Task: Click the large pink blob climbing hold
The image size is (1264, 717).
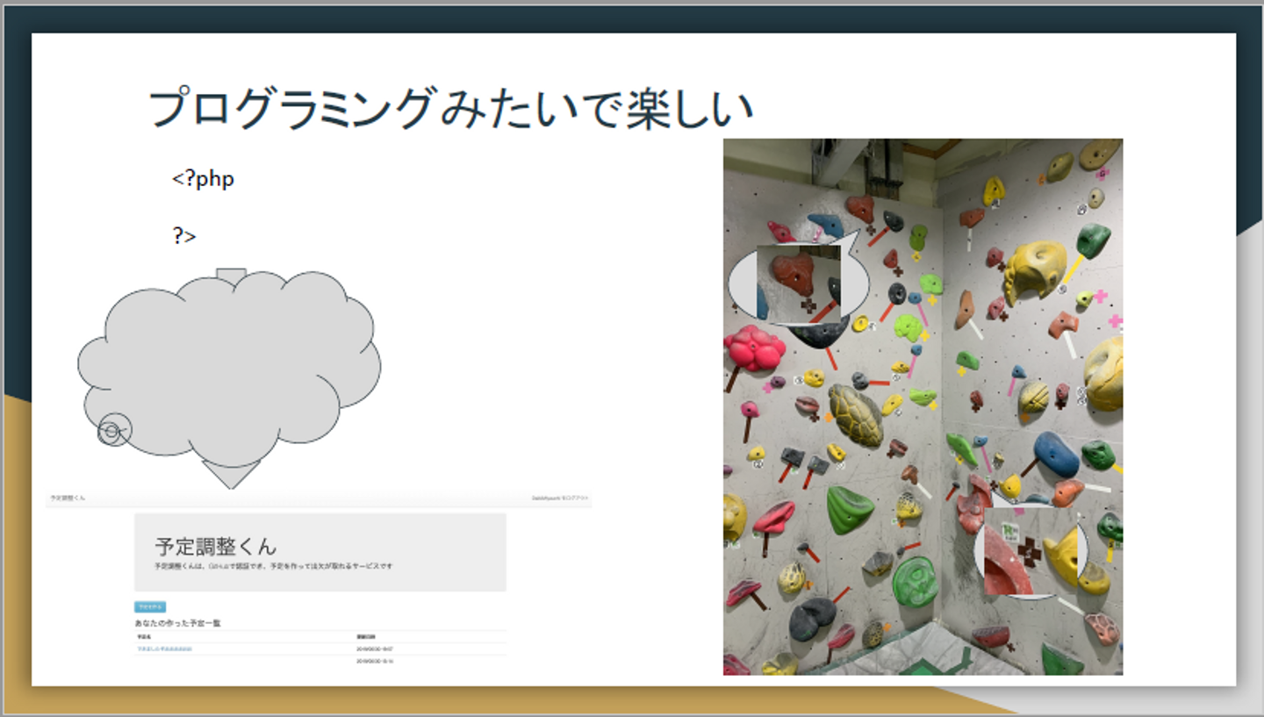Action: click(754, 348)
